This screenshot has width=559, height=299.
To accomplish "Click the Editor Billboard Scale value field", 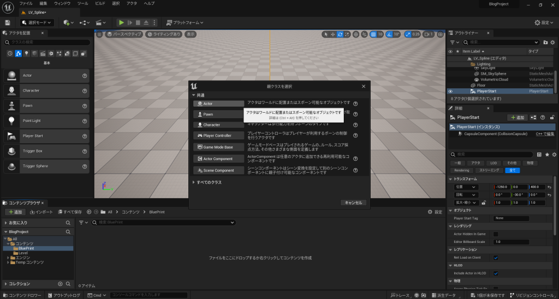I will pos(511,241).
